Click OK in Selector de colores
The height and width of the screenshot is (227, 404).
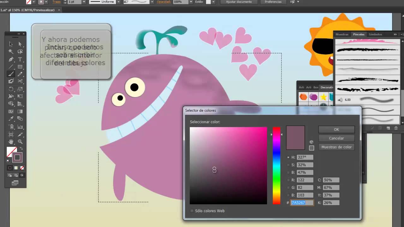[336, 130]
